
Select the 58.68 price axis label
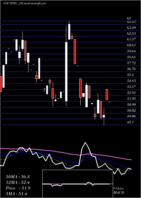point(131,57)
